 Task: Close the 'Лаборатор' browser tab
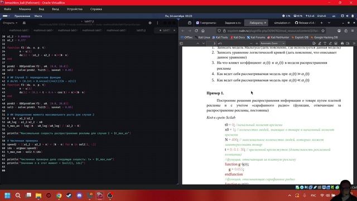tap(265, 23)
